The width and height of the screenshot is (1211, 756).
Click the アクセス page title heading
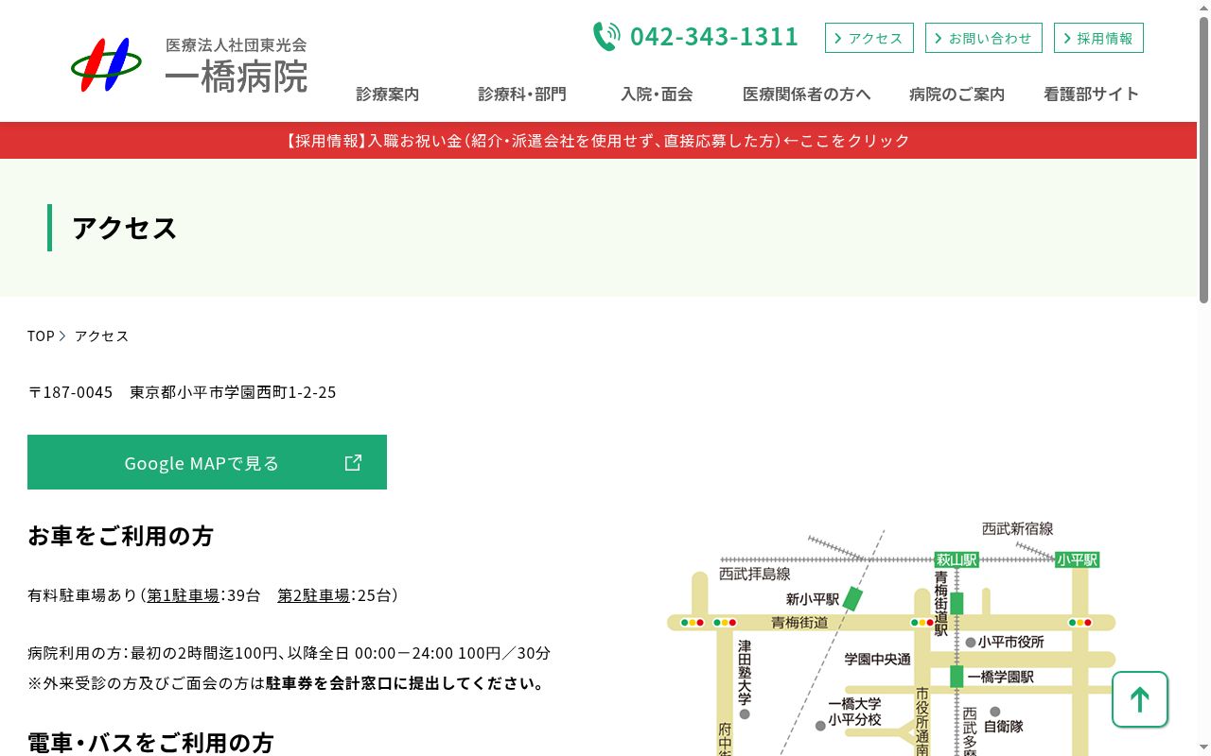[x=125, y=228]
